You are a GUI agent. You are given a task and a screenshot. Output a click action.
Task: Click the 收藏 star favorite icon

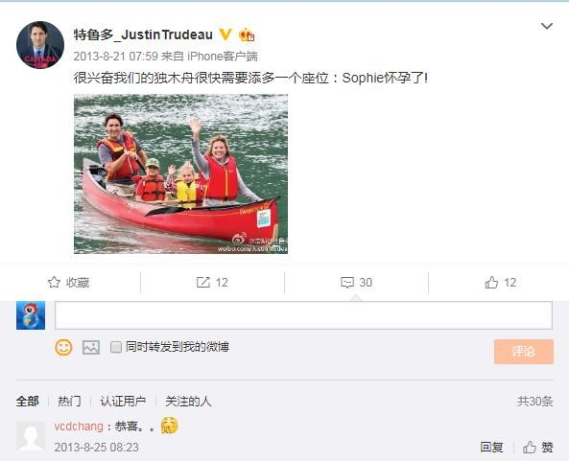54,283
